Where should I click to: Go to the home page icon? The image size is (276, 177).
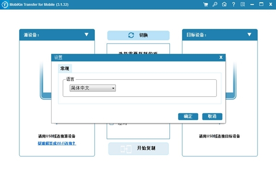tap(224, 4)
